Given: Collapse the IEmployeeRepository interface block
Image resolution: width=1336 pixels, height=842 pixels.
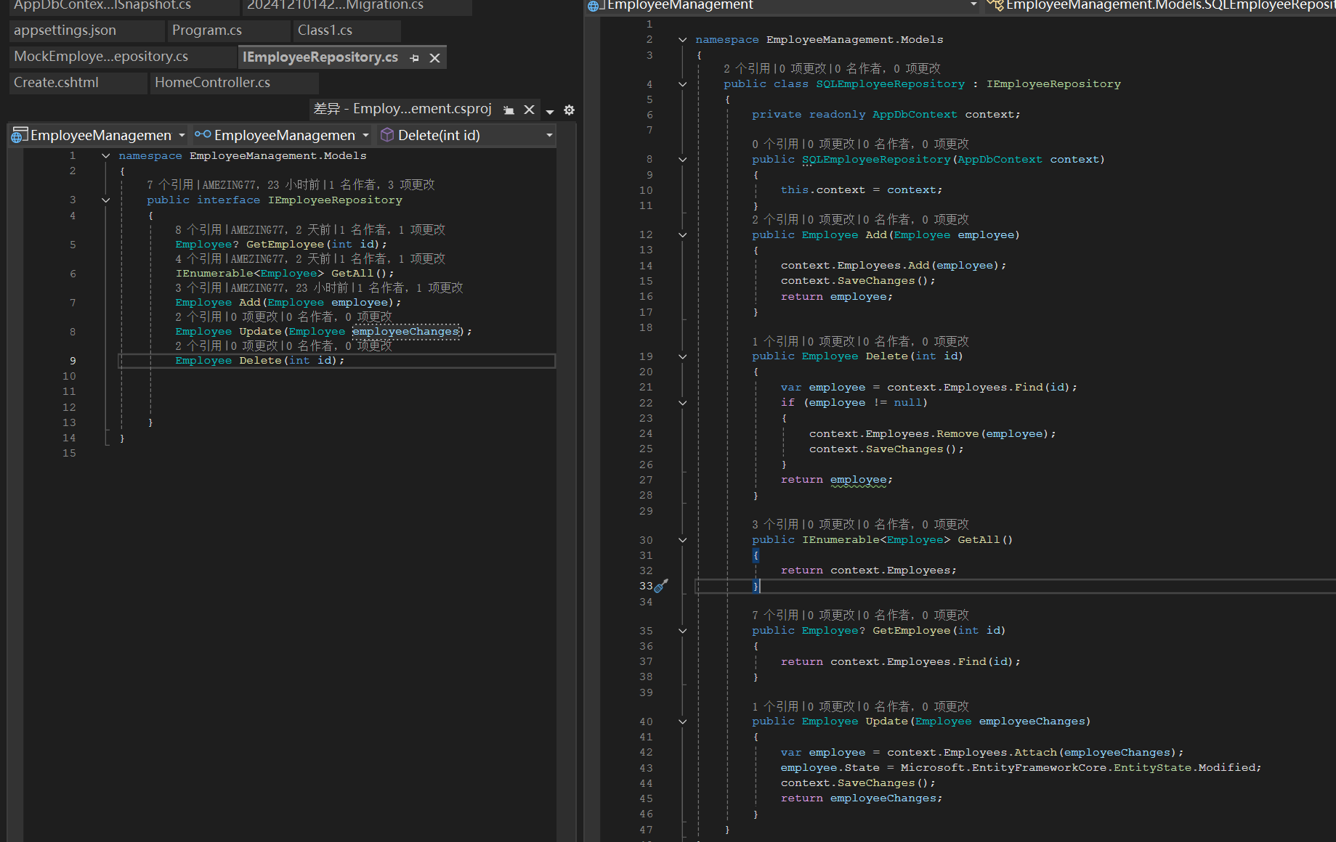Looking at the screenshot, I should click(106, 200).
